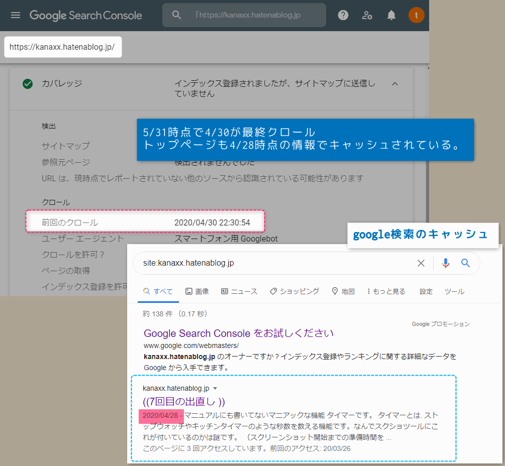Click the ページの取得 label

(66, 271)
